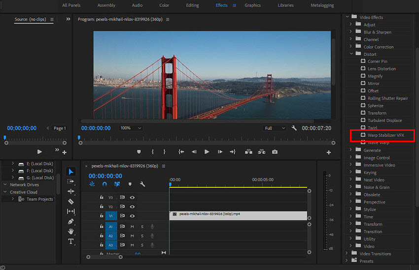Mark In point in program monitor
This screenshot has height=270, width=419.
[x=153, y=151]
